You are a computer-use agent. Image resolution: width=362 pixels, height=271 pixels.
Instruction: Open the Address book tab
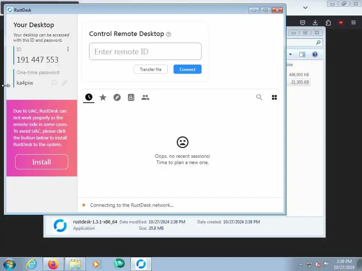131,97
